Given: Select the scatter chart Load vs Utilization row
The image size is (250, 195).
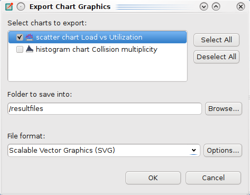Looking at the screenshot, I should [98, 37].
